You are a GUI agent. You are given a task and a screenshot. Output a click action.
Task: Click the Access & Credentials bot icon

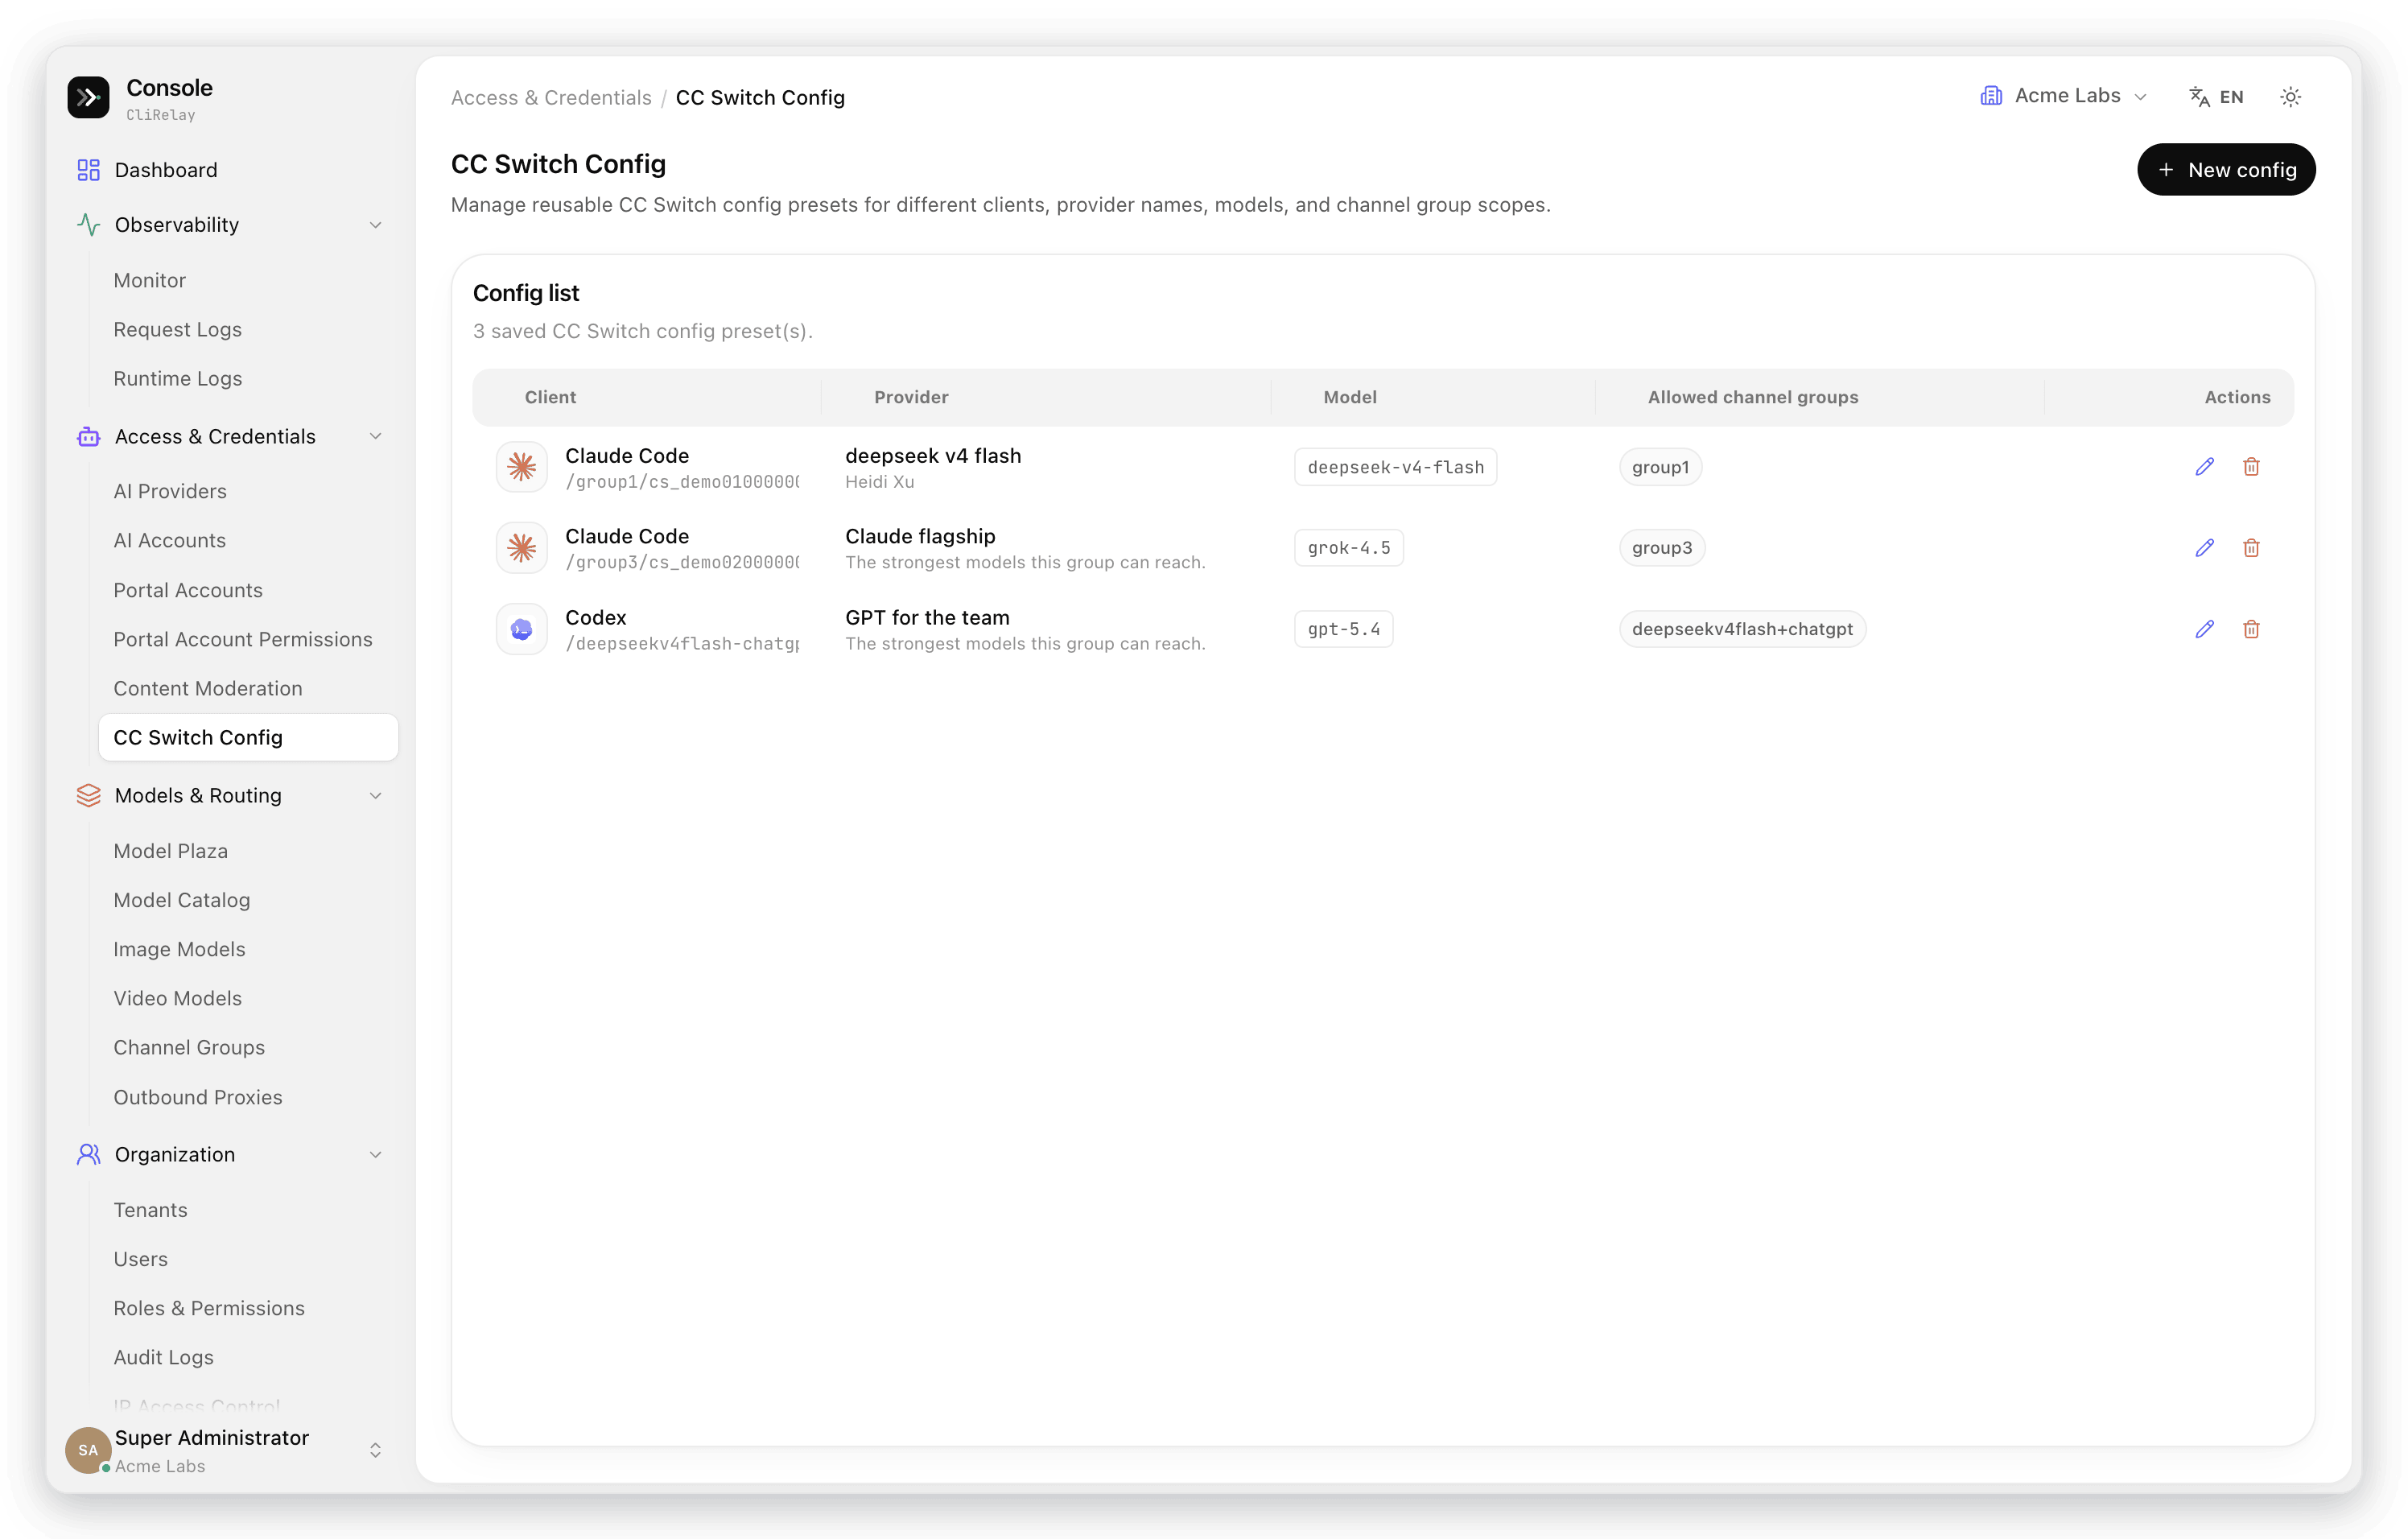coord(88,436)
